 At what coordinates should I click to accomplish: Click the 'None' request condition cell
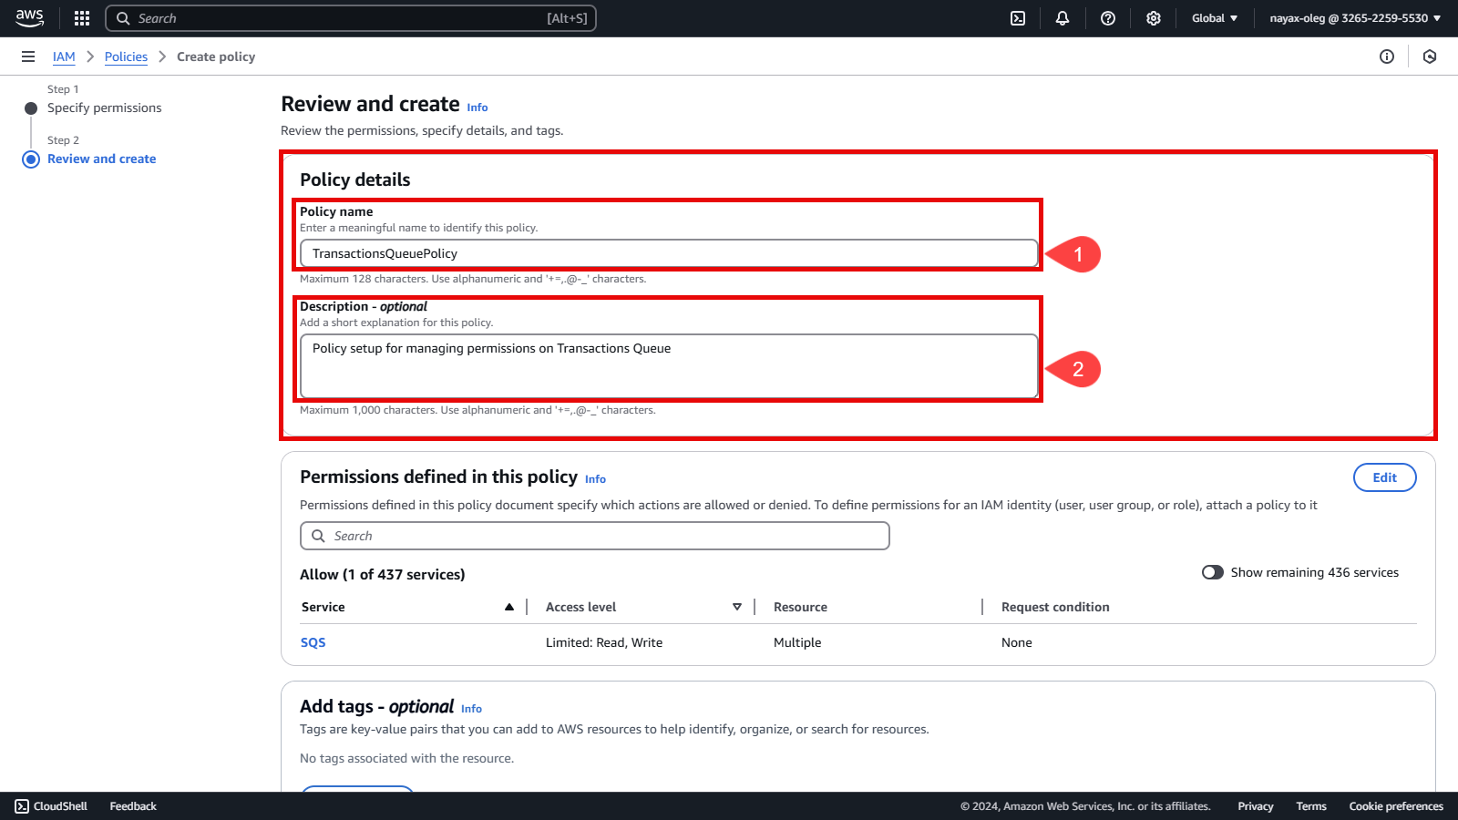[x=1017, y=642]
